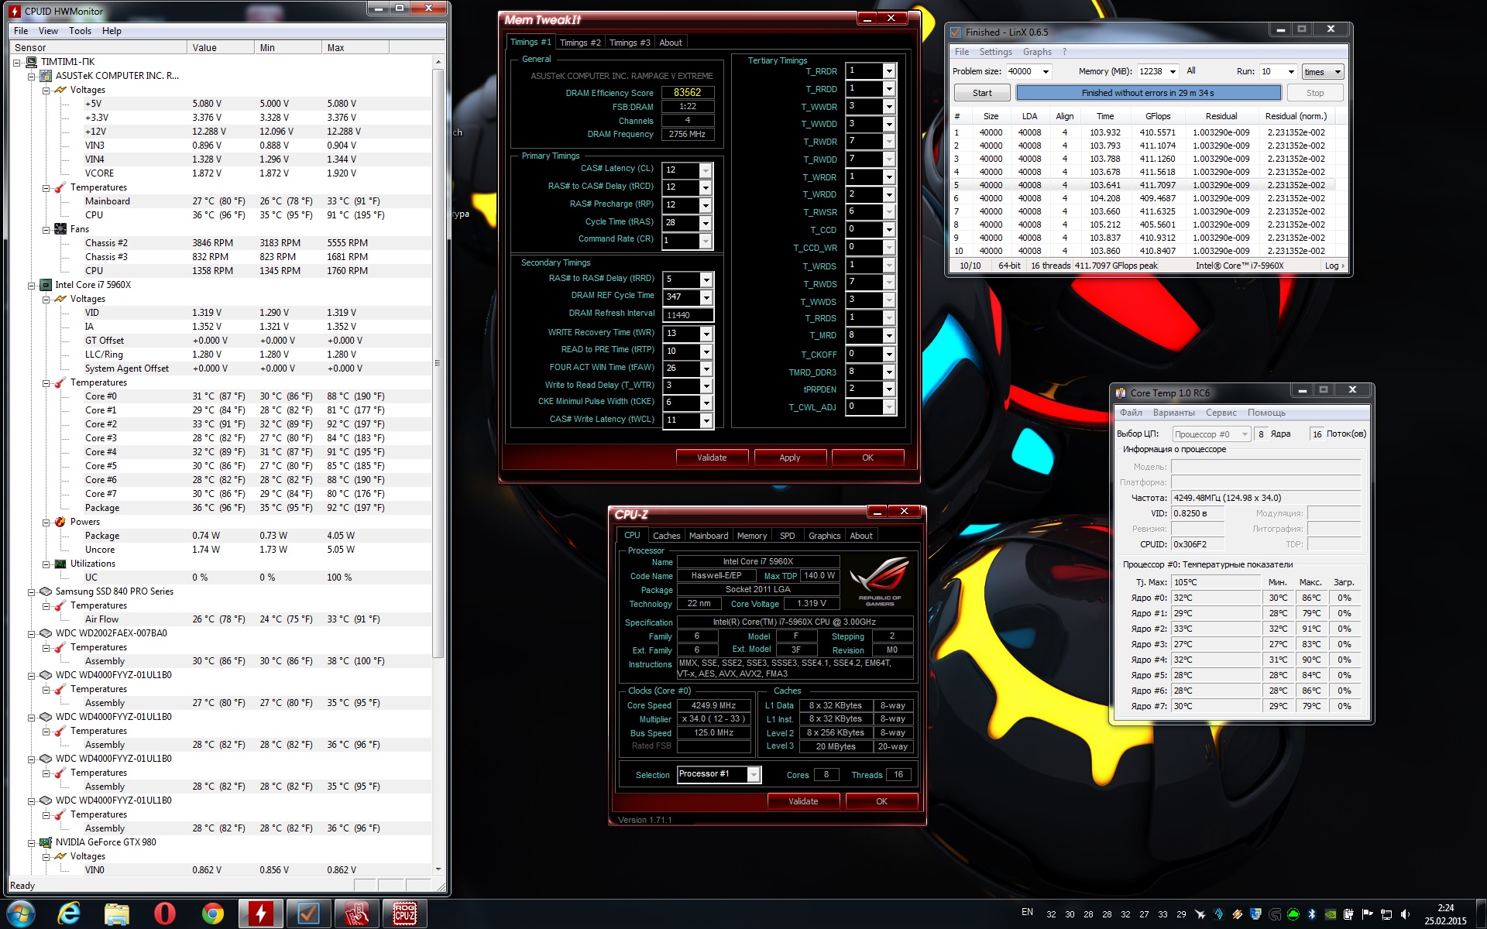Switch to the HWMonitor taskbar icon
Viewport: 1487px width, 929px height.
point(260,914)
